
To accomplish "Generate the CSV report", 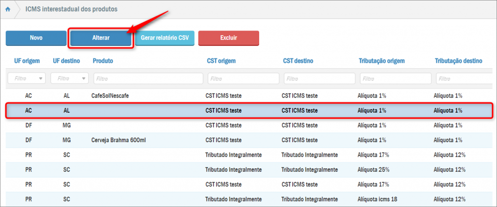I will (x=165, y=38).
